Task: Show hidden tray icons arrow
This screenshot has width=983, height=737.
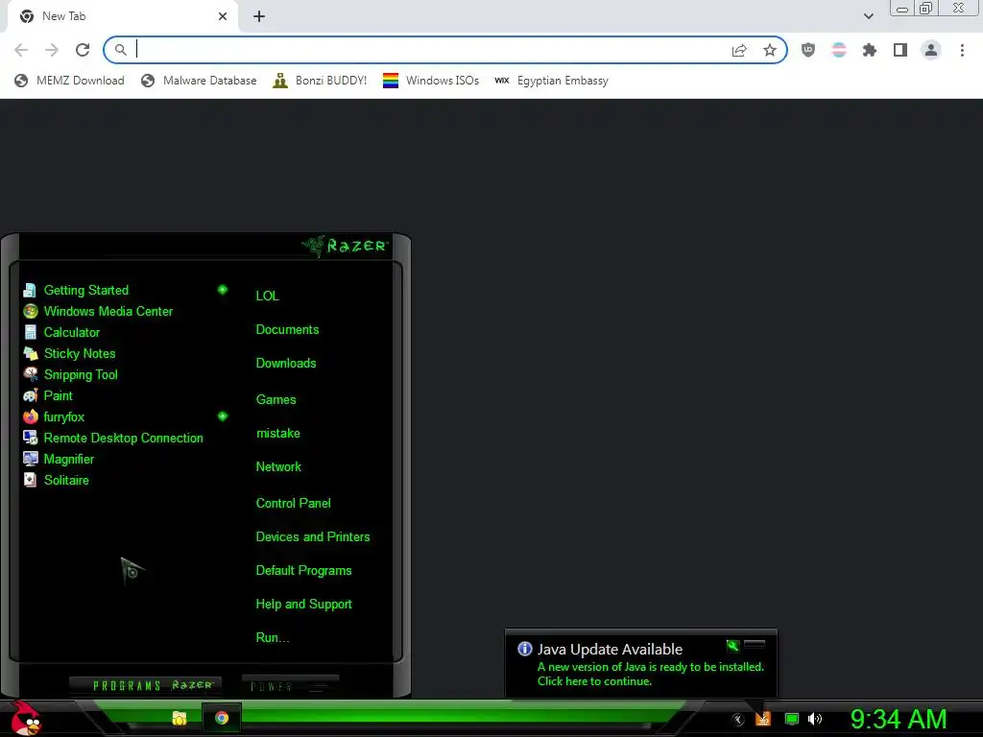Action: click(x=738, y=720)
